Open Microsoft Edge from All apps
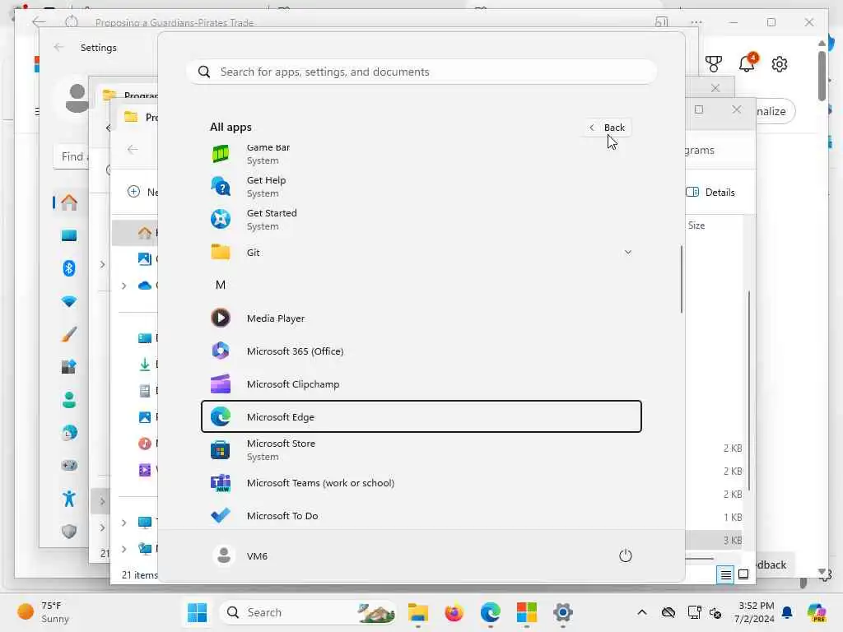 pos(421,416)
